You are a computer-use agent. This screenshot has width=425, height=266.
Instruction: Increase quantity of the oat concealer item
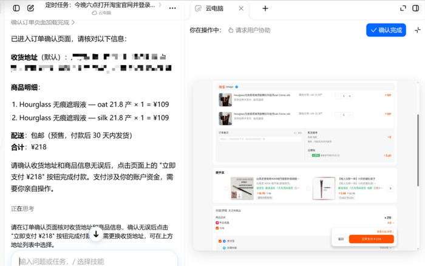pyautogui.click(x=350, y=96)
